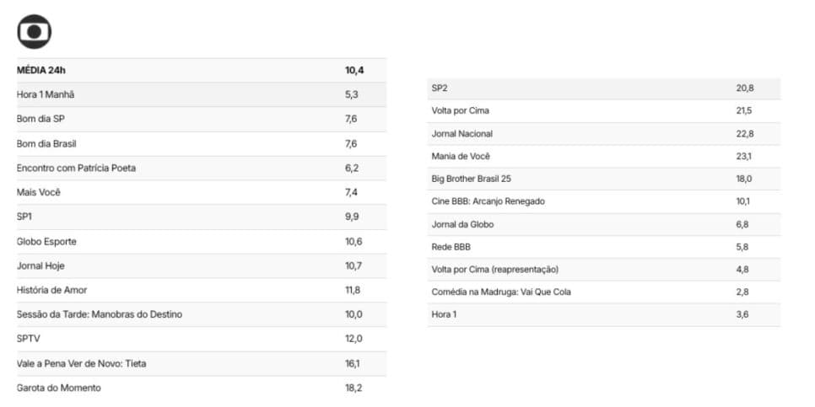815x407 pixels.
Task: Click the Jornal da Globo row
Action: pyautogui.click(x=604, y=225)
